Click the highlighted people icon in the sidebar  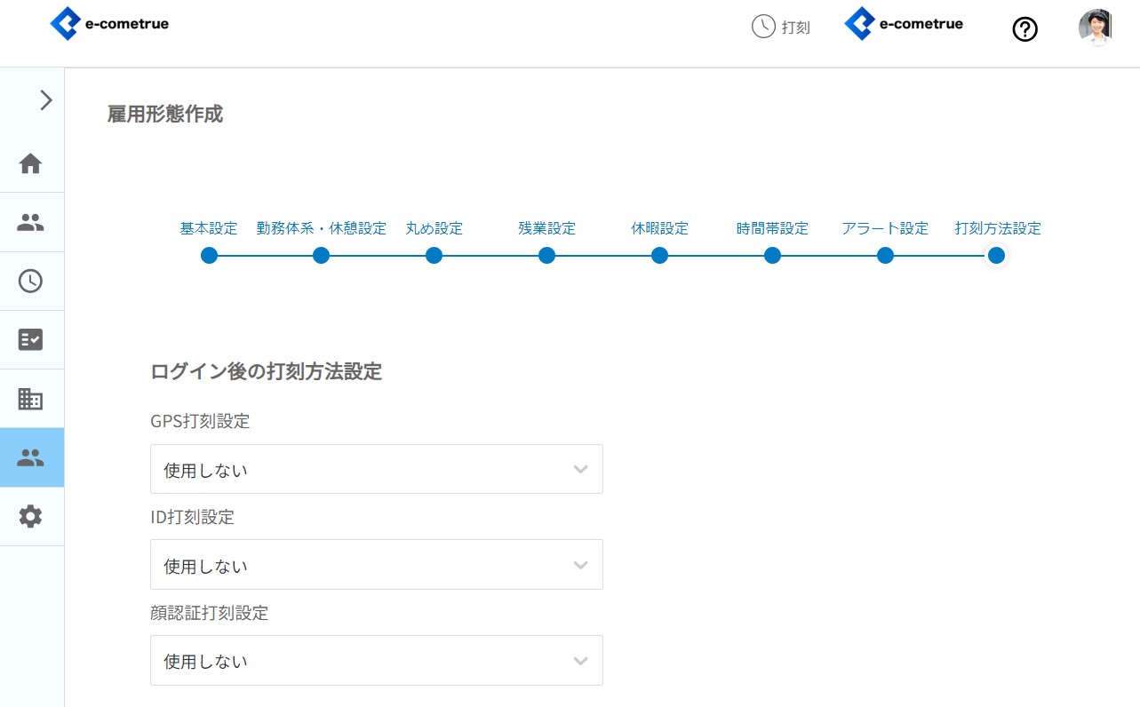pyautogui.click(x=31, y=457)
